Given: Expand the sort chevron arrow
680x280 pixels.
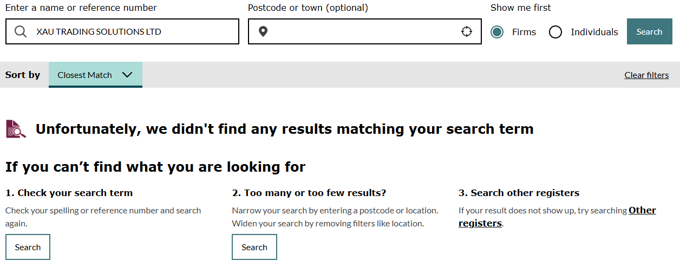Looking at the screenshot, I should coord(127,75).
